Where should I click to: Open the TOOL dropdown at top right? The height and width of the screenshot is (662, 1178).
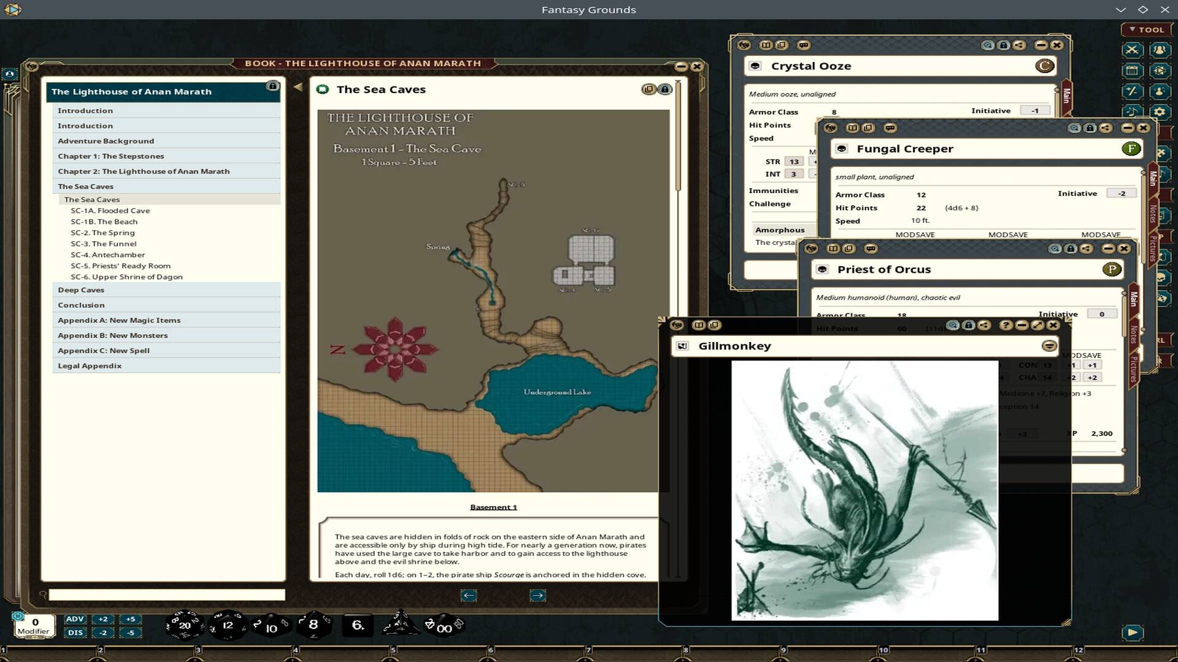[1146, 29]
